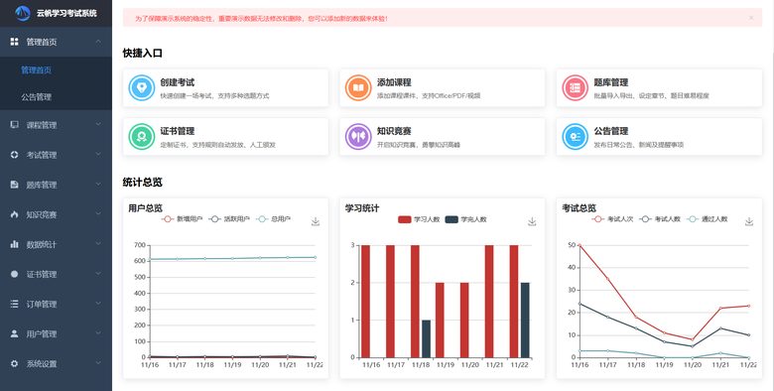Click the 云帆学习考试系统 title text

(x=66, y=13)
